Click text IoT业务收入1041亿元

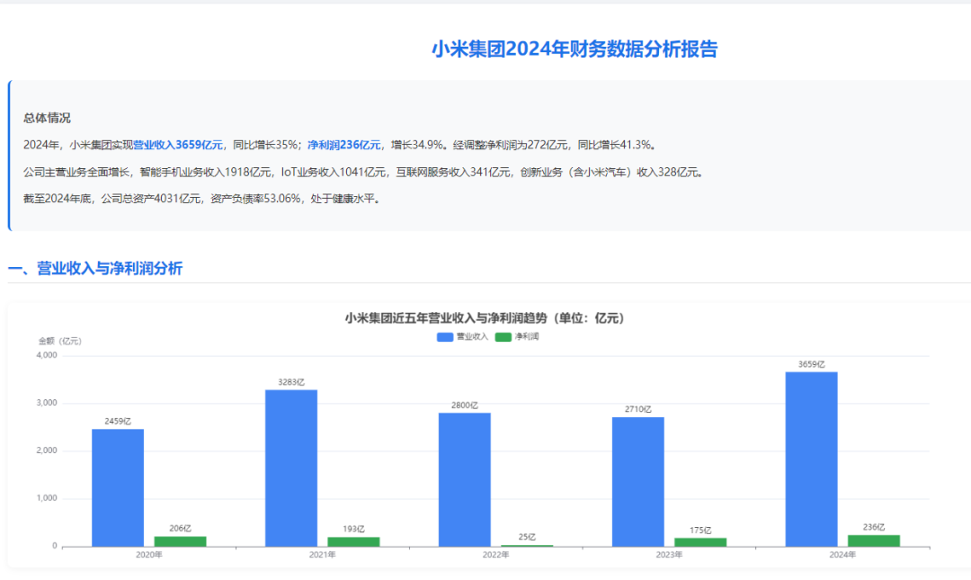coord(334,173)
